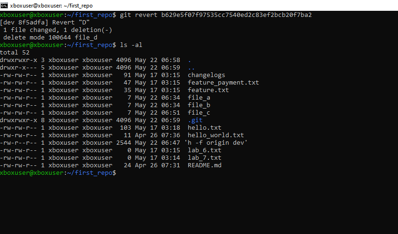Click the short commit id 8f5adfa
This screenshot has width=398, height=234.
coord(31,23)
